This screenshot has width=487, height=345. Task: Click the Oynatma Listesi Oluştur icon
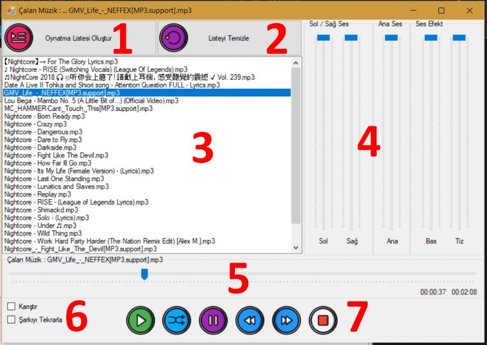click(18, 38)
